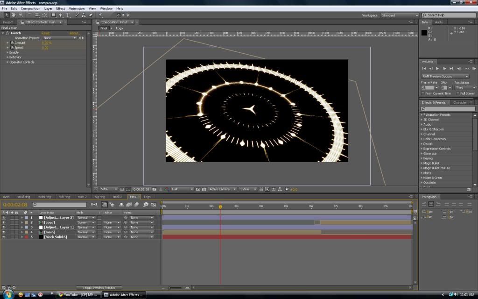Screen dimensions: 478x299
Task: Hide the Black Solid 6 layer
Action: tap(4, 237)
